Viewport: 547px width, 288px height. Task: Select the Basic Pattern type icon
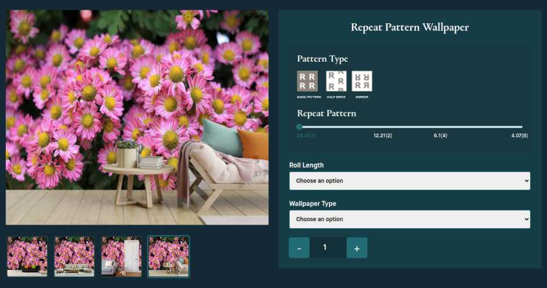point(307,81)
